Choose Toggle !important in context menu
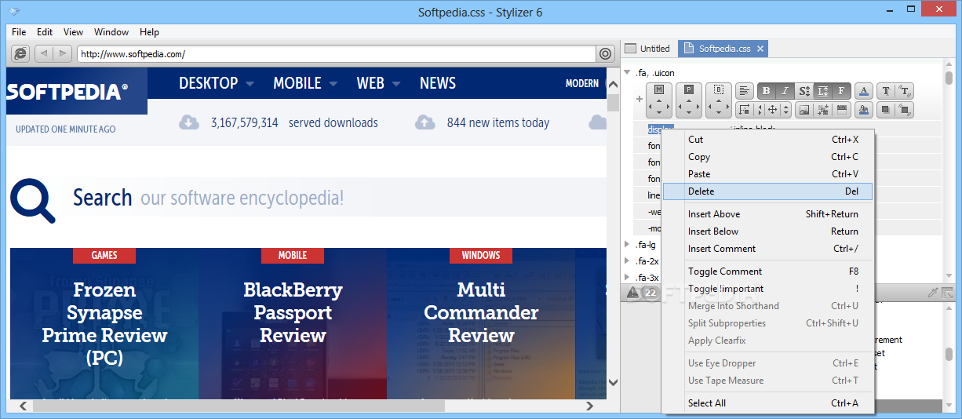The height and width of the screenshot is (419, 962). [x=767, y=289]
